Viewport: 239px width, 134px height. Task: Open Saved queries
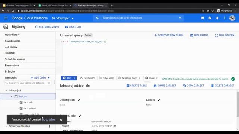point(13,41)
